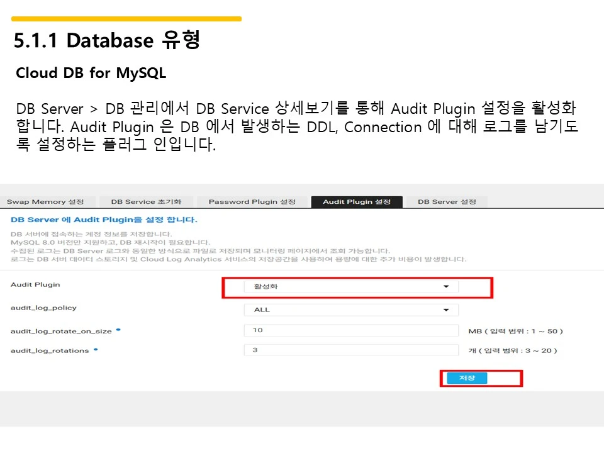The height and width of the screenshot is (453, 604).
Task: Click the 'Audit Plugin' field label
Action: click(x=35, y=284)
